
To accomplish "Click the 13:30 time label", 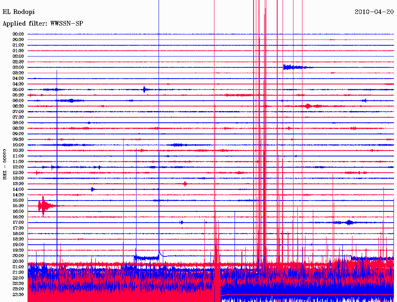I will coord(18,184).
